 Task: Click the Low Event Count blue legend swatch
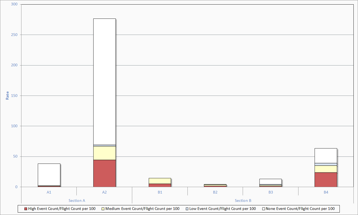[x=187, y=209]
